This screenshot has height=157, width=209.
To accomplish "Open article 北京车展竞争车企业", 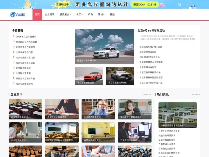I will coord(25,63).
